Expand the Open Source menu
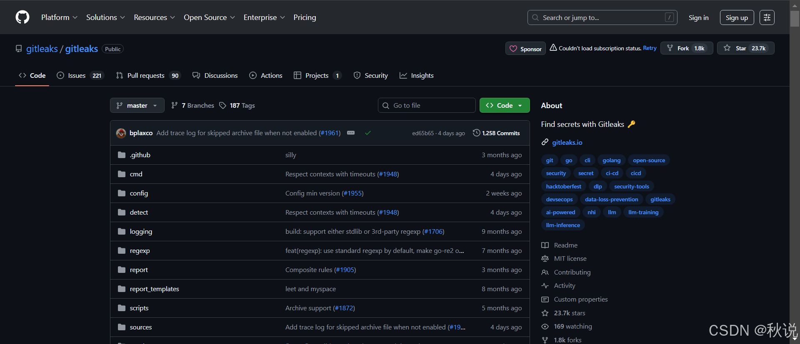 click(x=209, y=17)
